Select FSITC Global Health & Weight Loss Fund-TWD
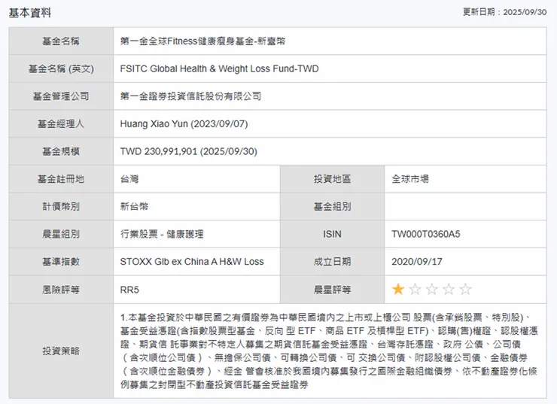 pos(219,68)
